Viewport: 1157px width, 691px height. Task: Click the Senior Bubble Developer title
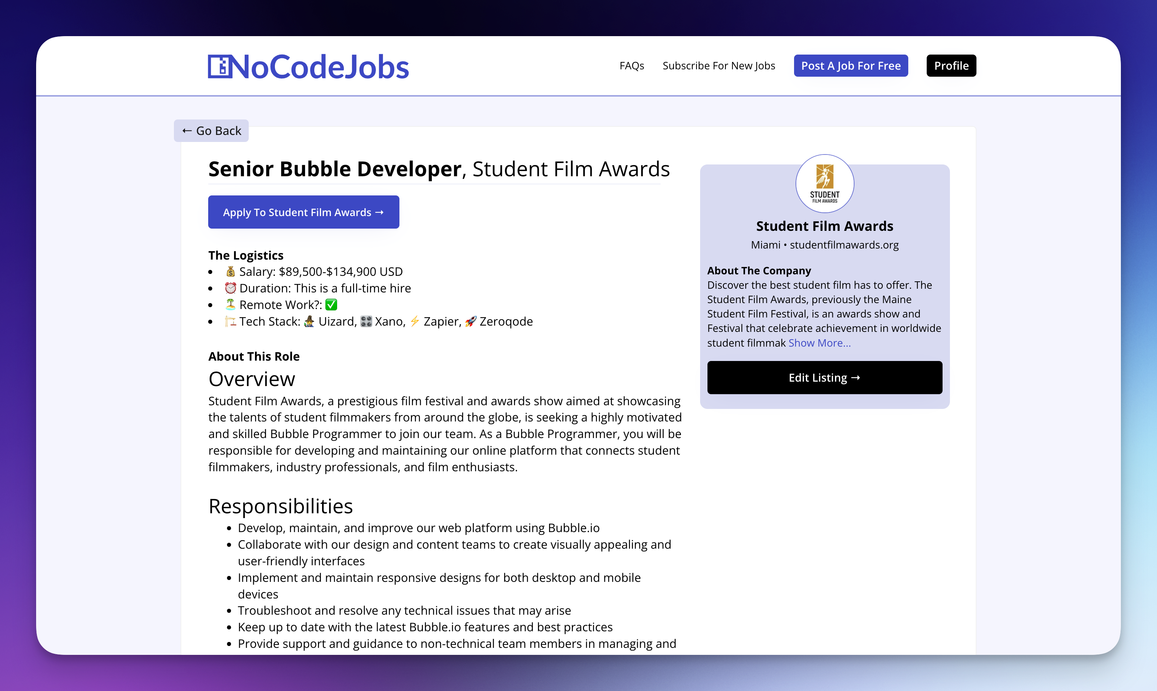pyautogui.click(x=335, y=169)
